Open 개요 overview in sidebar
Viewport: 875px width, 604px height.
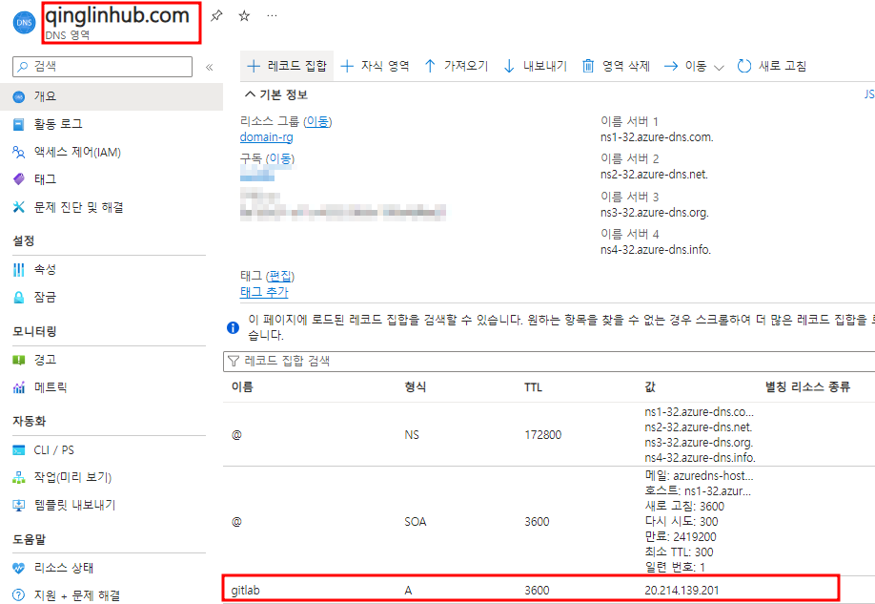(x=112, y=96)
